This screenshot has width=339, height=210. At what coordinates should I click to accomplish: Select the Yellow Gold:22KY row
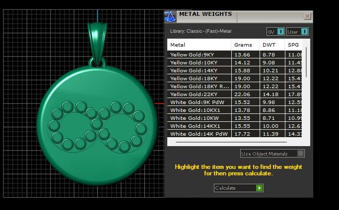click(x=235, y=94)
